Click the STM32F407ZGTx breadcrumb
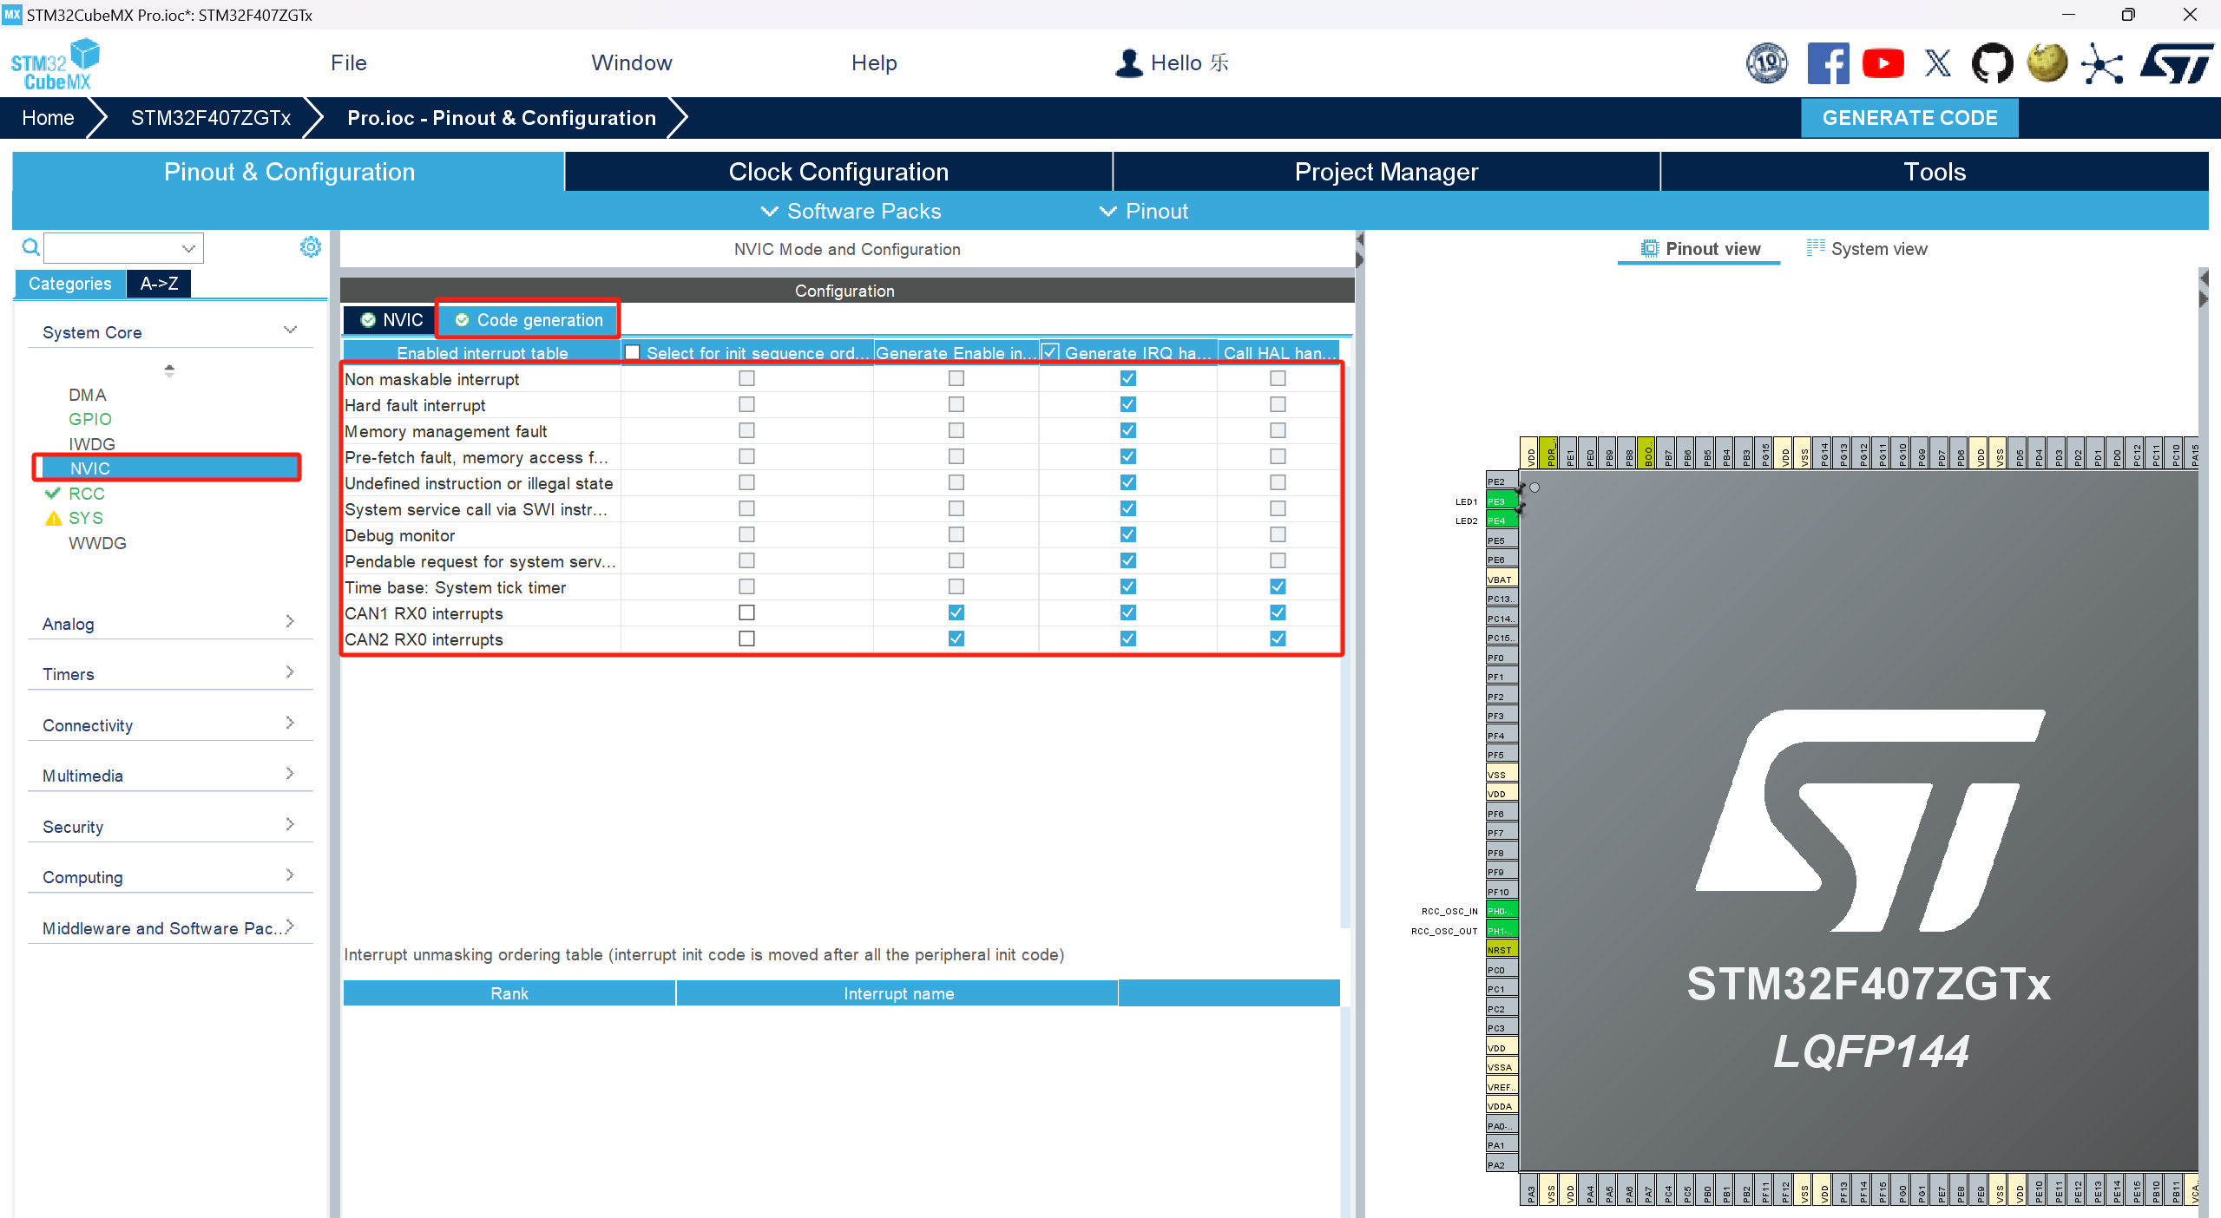Viewport: 2221px width, 1218px height. coord(211,118)
